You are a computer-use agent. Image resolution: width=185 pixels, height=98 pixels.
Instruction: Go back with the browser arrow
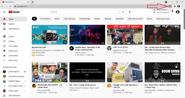3,6
